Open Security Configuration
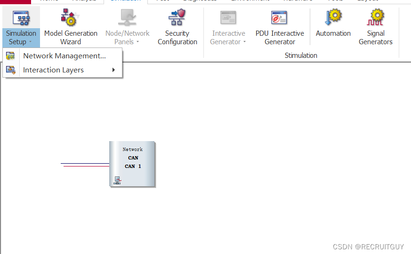This screenshot has height=254, width=411. click(x=177, y=27)
